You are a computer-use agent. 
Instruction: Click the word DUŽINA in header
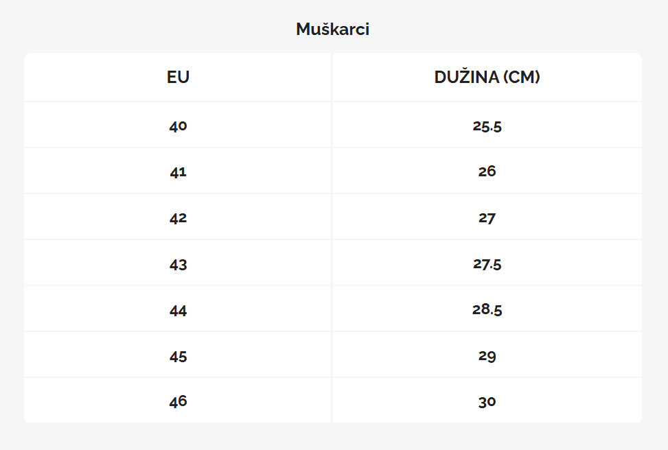(x=466, y=78)
